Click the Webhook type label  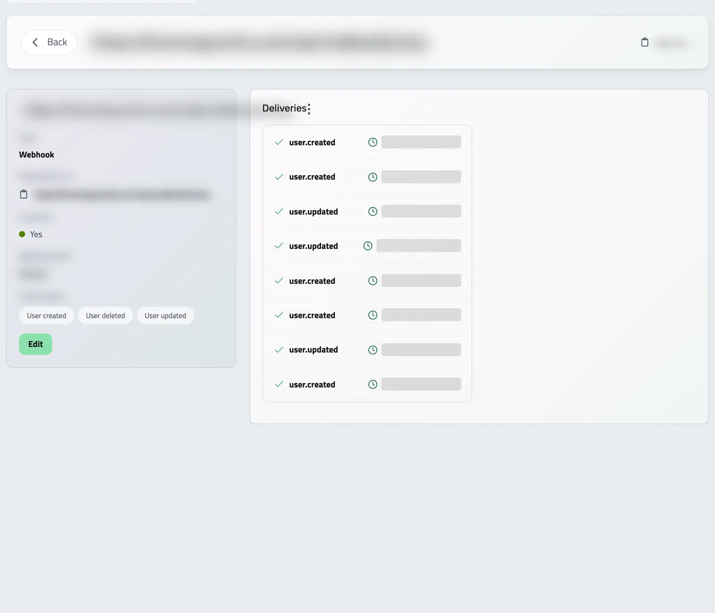click(x=37, y=155)
